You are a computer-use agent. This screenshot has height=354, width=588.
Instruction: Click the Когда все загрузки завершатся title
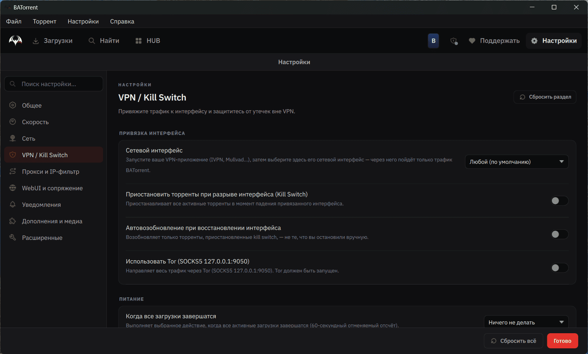click(x=171, y=316)
